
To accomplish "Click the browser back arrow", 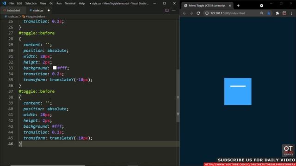I will click(185, 13).
